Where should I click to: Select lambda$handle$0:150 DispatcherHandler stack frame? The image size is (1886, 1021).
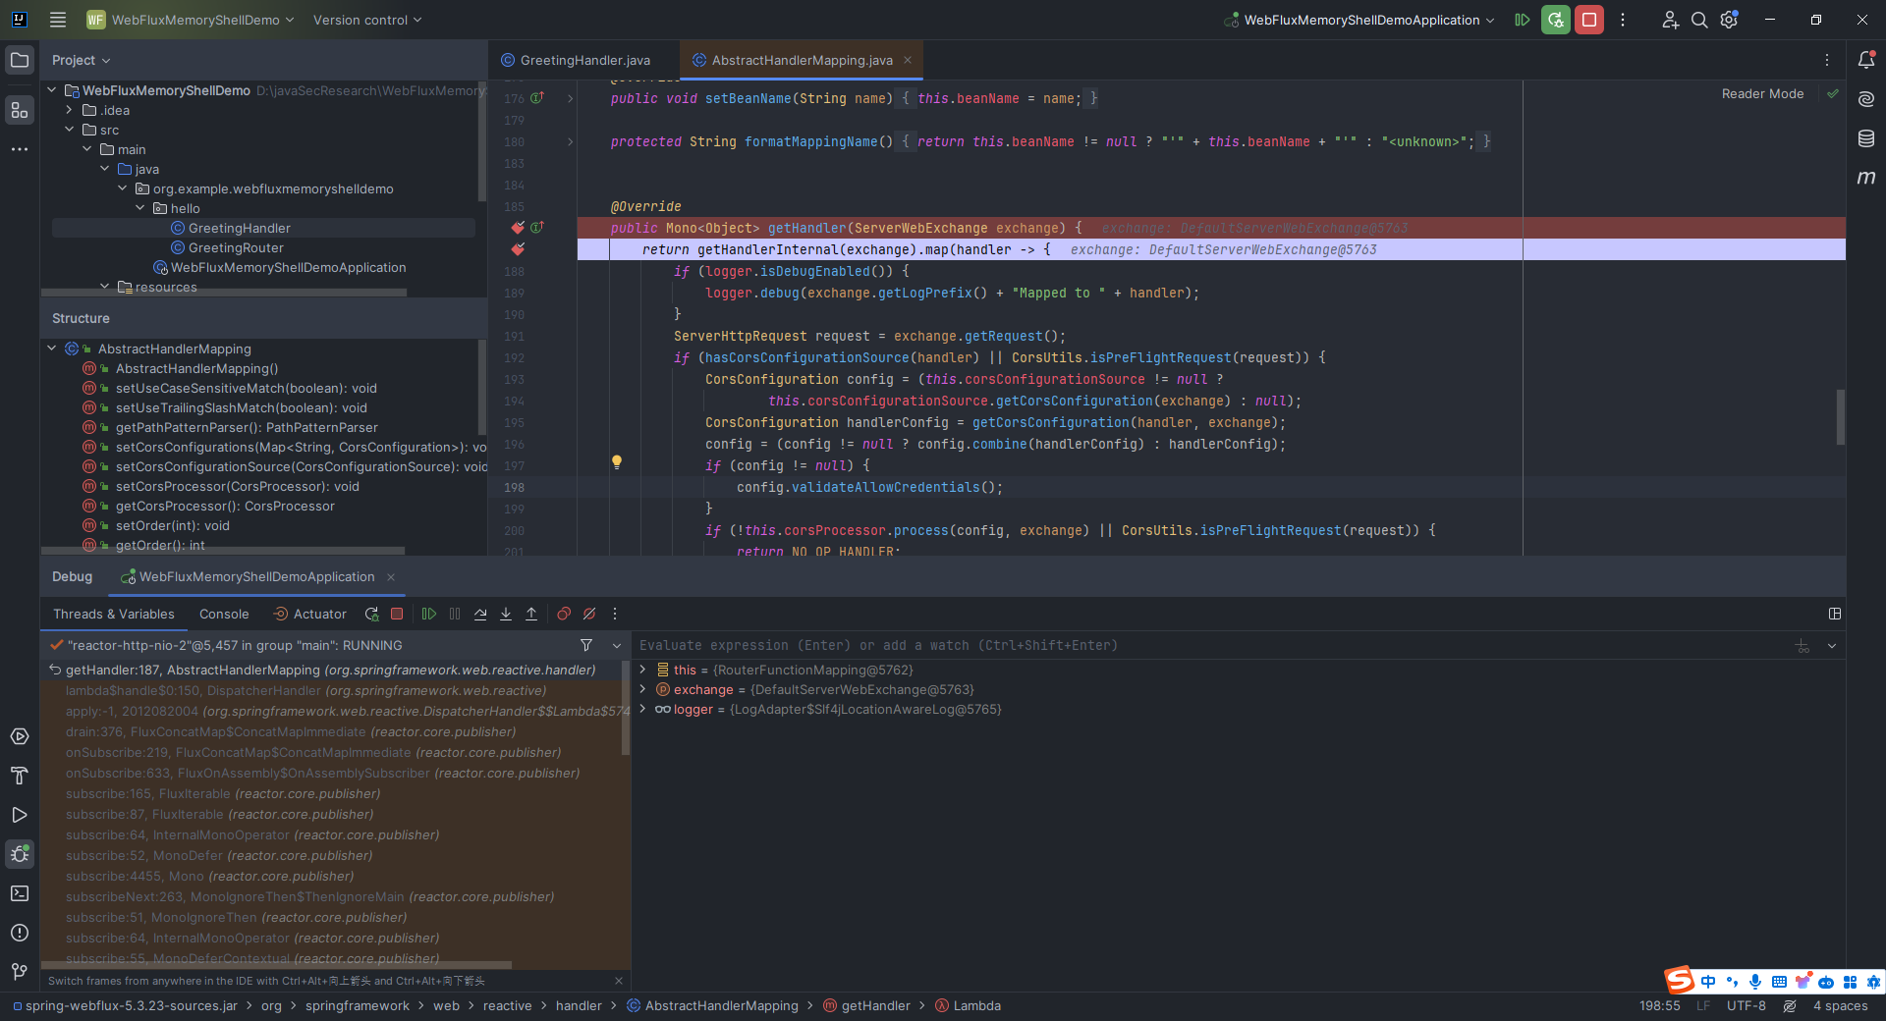[305, 690]
